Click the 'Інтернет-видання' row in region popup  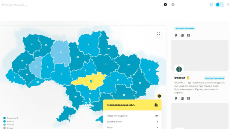pos(132,116)
